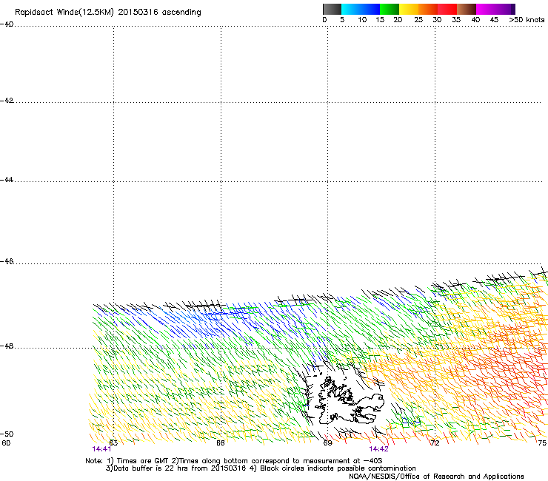Click the '72' longitude axis label
Image resolution: width=548 pixels, height=481 pixels.
[x=435, y=443]
